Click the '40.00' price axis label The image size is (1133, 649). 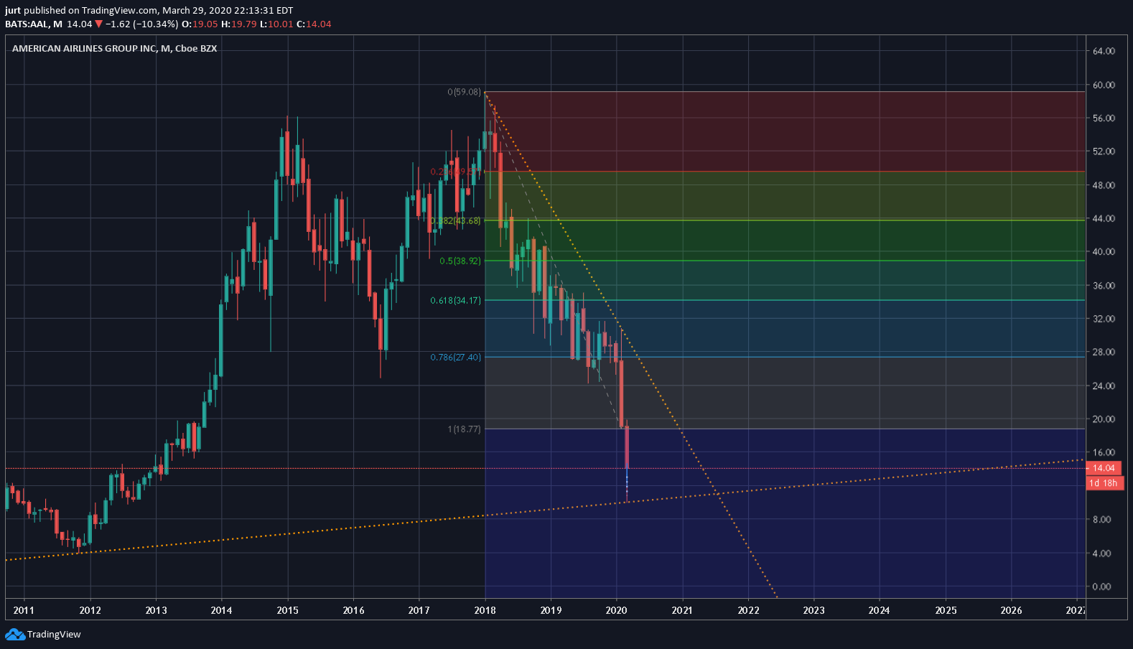coord(1104,251)
